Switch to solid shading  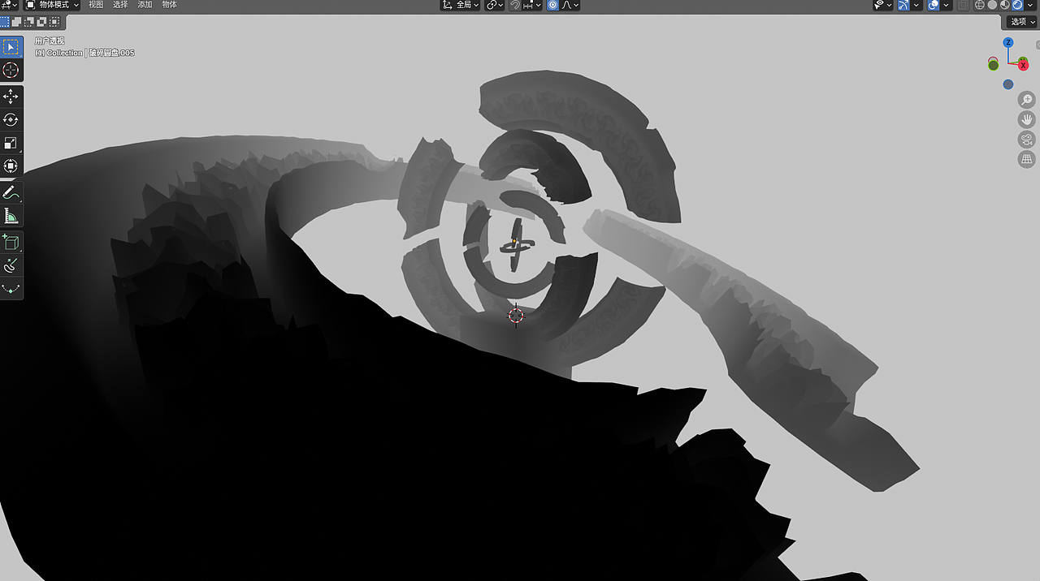tap(992, 5)
